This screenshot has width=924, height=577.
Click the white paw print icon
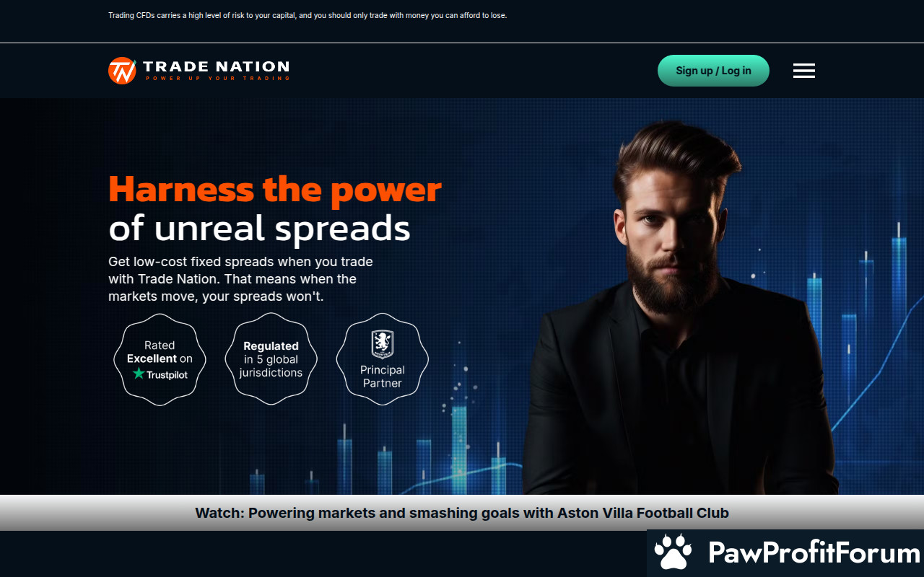(673, 553)
